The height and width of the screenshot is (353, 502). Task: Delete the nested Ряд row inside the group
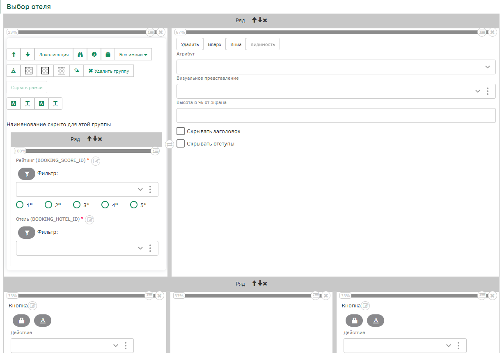[x=100, y=139]
